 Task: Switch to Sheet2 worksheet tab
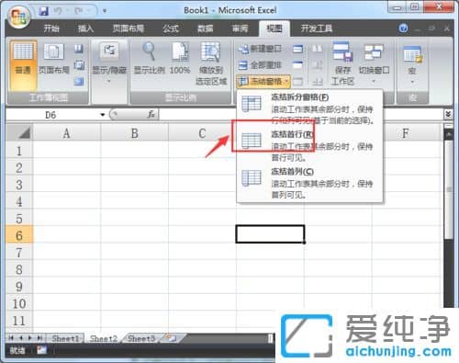[104, 338]
